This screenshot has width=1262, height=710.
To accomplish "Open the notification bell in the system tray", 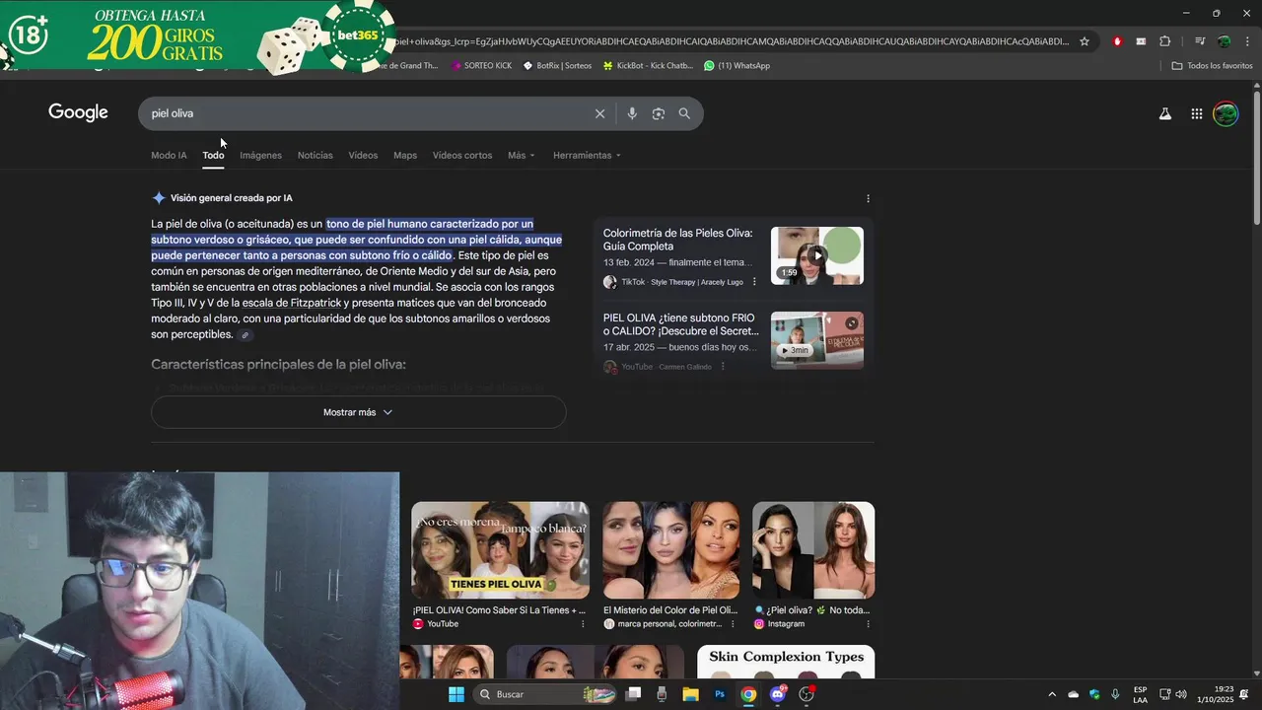I will point(1244,694).
